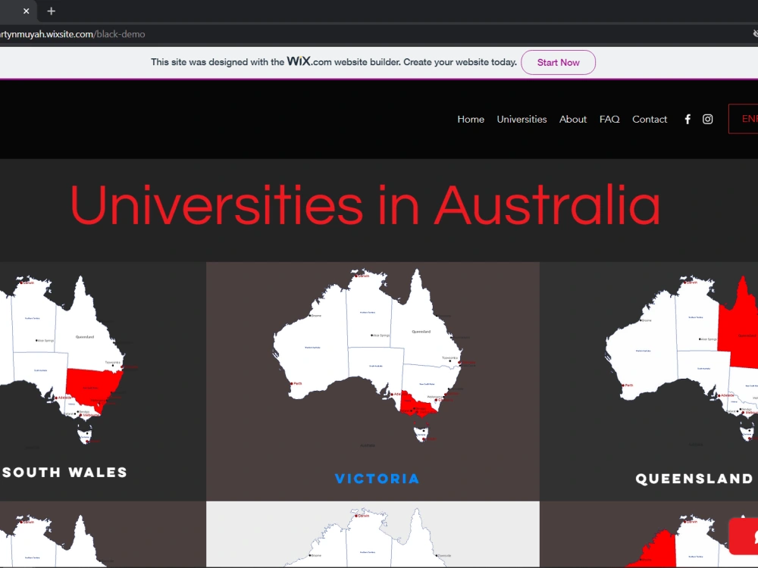Screen dimensions: 758x568
Task: Select the Queensland map thumbnail
Action: [x=681, y=358]
